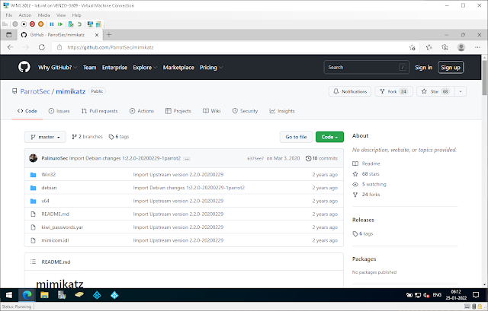
Task: Click the GitHub Octocat logo
Action: pyautogui.click(x=24, y=67)
